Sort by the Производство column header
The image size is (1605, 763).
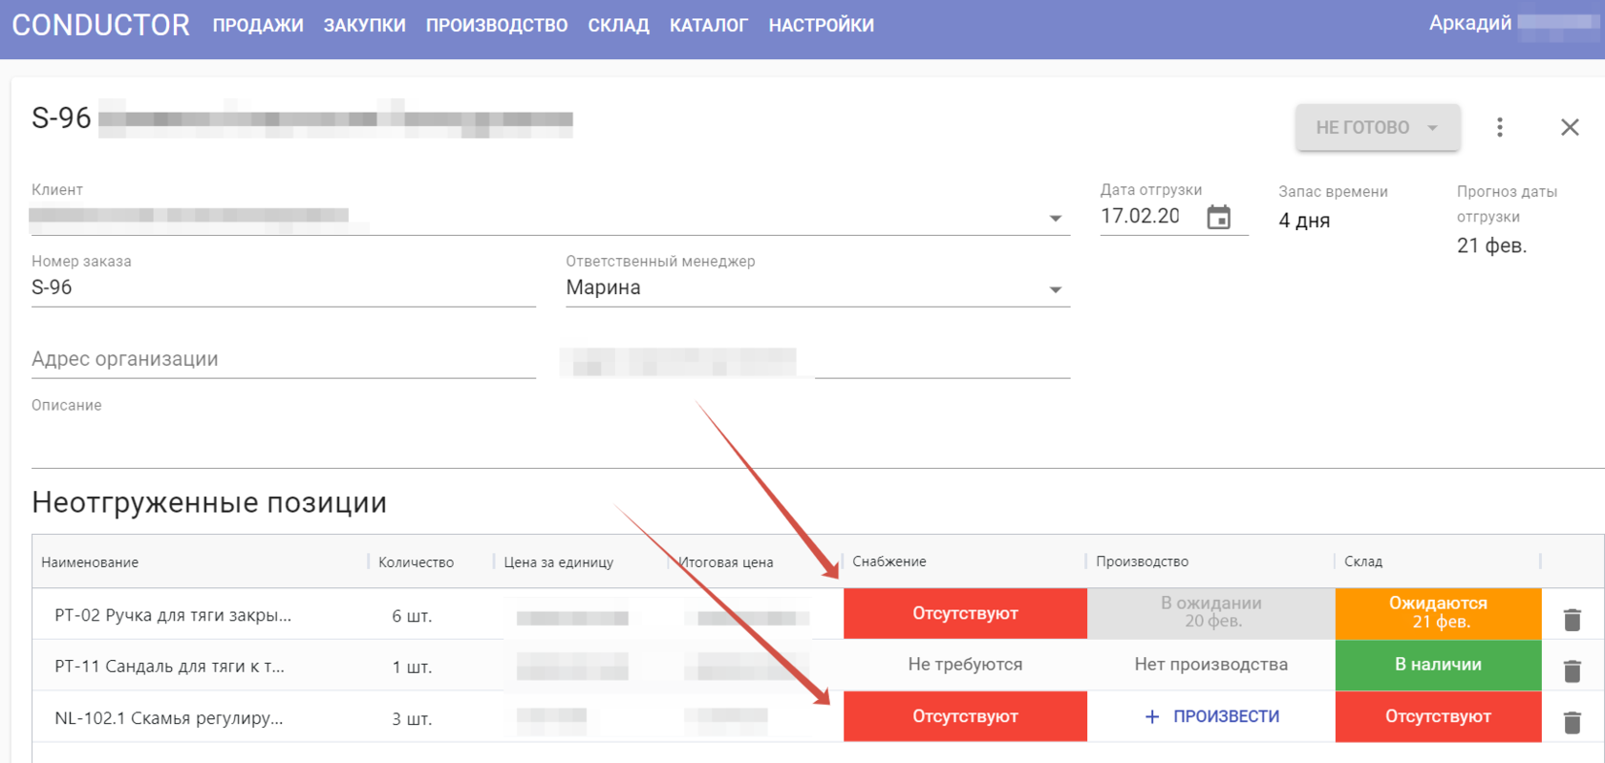pos(1143,562)
